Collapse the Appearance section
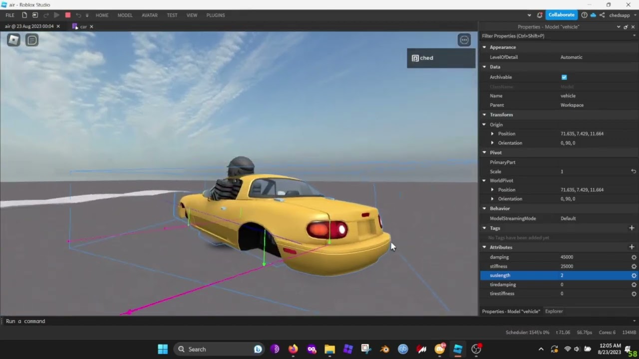The height and width of the screenshot is (359, 639). pos(484,47)
